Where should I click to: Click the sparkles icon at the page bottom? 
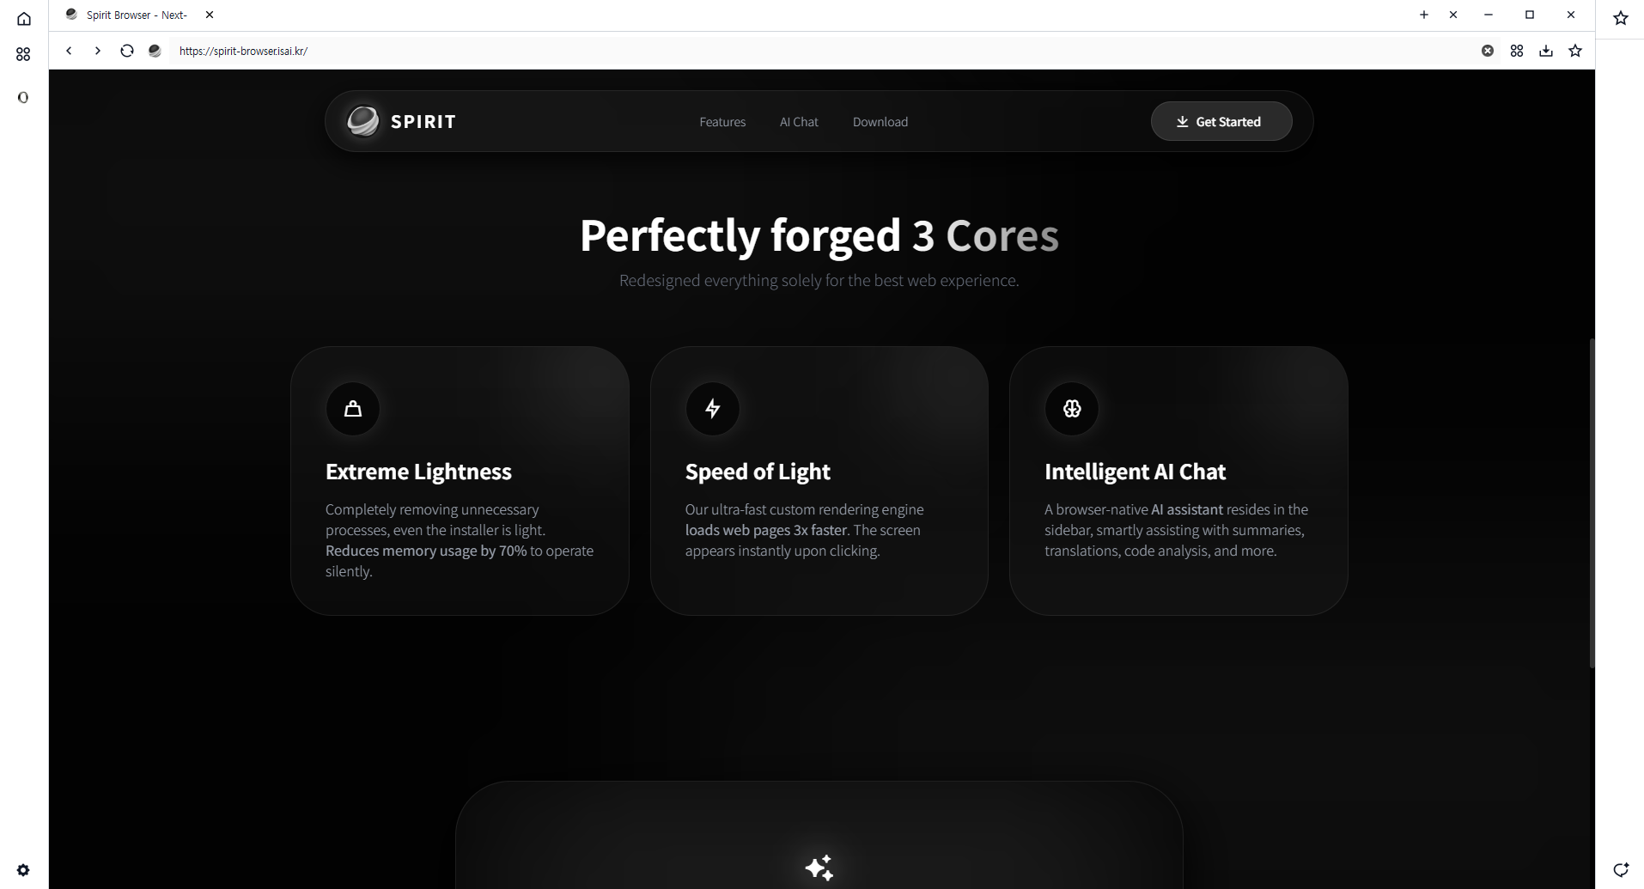pos(819,868)
